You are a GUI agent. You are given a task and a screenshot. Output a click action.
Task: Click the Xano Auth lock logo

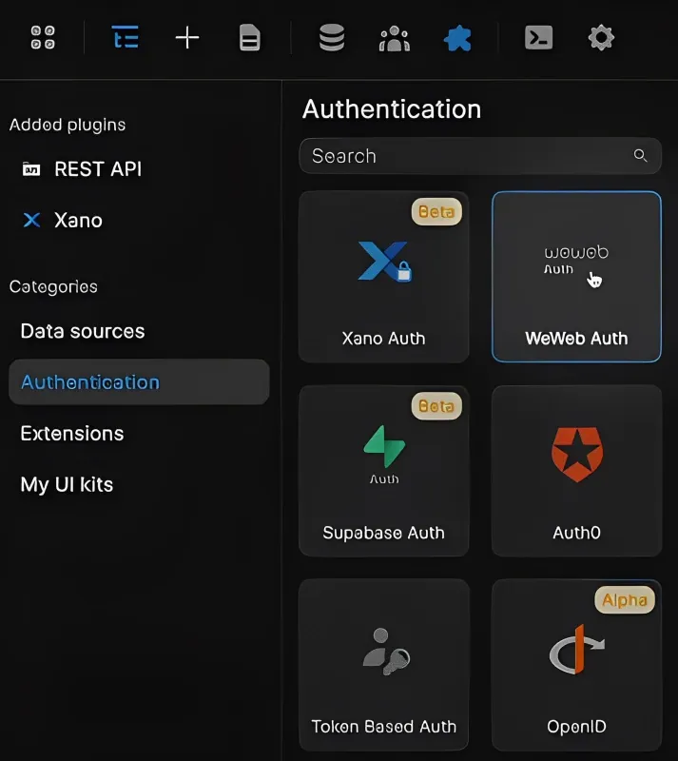coord(385,261)
